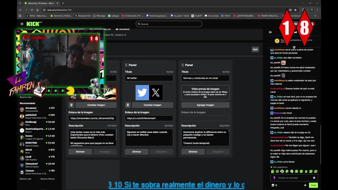
Task: Delete the Mi twitter panel image via trash icon
Action: (128, 105)
